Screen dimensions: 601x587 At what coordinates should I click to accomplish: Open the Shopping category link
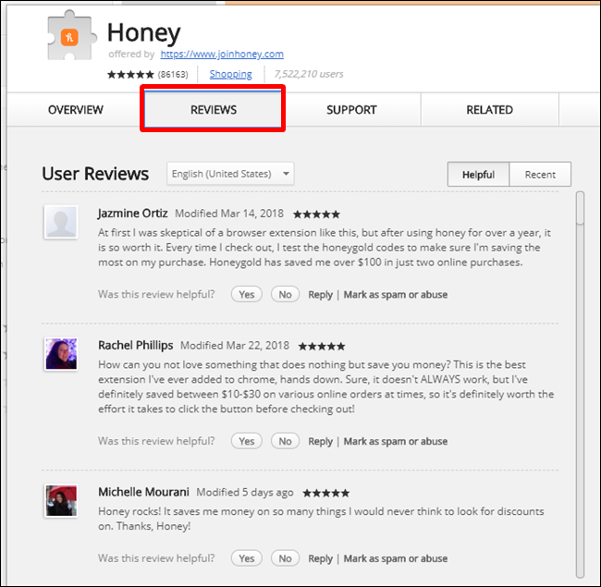click(x=231, y=74)
